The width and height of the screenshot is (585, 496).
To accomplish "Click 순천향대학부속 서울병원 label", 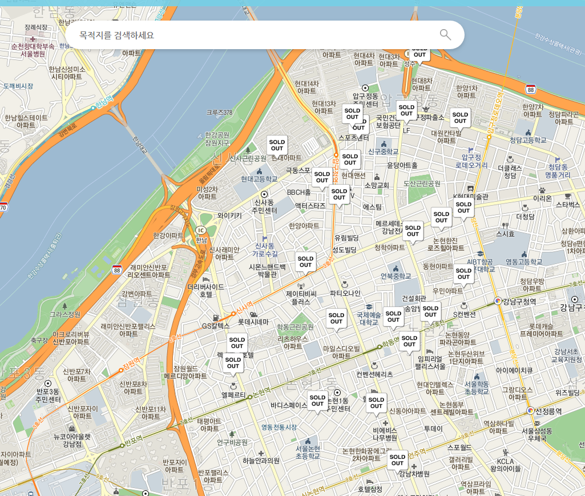I will pyautogui.click(x=33, y=50).
